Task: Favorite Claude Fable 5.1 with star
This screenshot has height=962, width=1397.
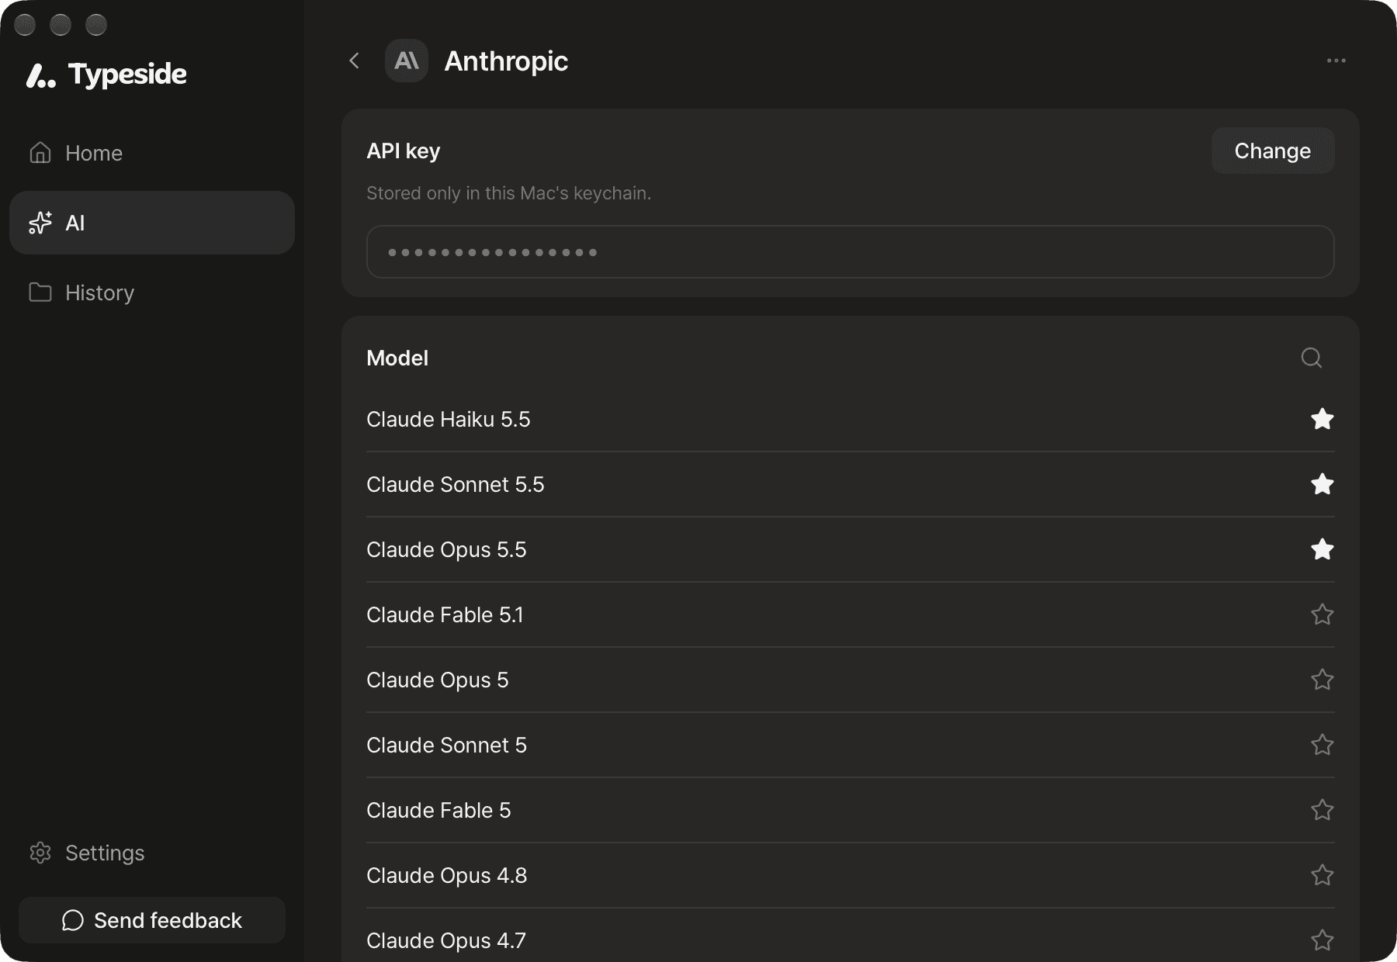Action: pos(1322,614)
